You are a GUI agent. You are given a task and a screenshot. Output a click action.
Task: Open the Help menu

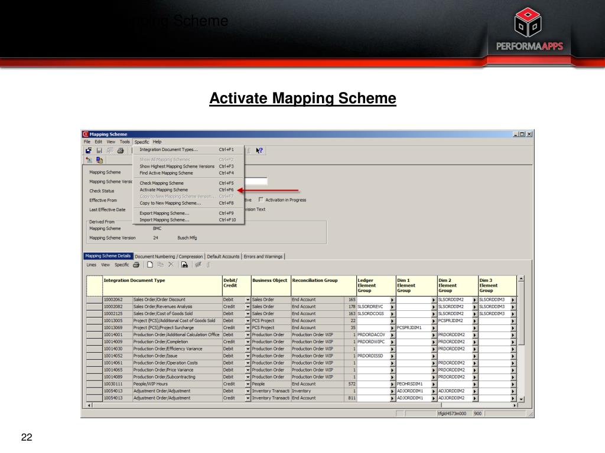(x=157, y=142)
